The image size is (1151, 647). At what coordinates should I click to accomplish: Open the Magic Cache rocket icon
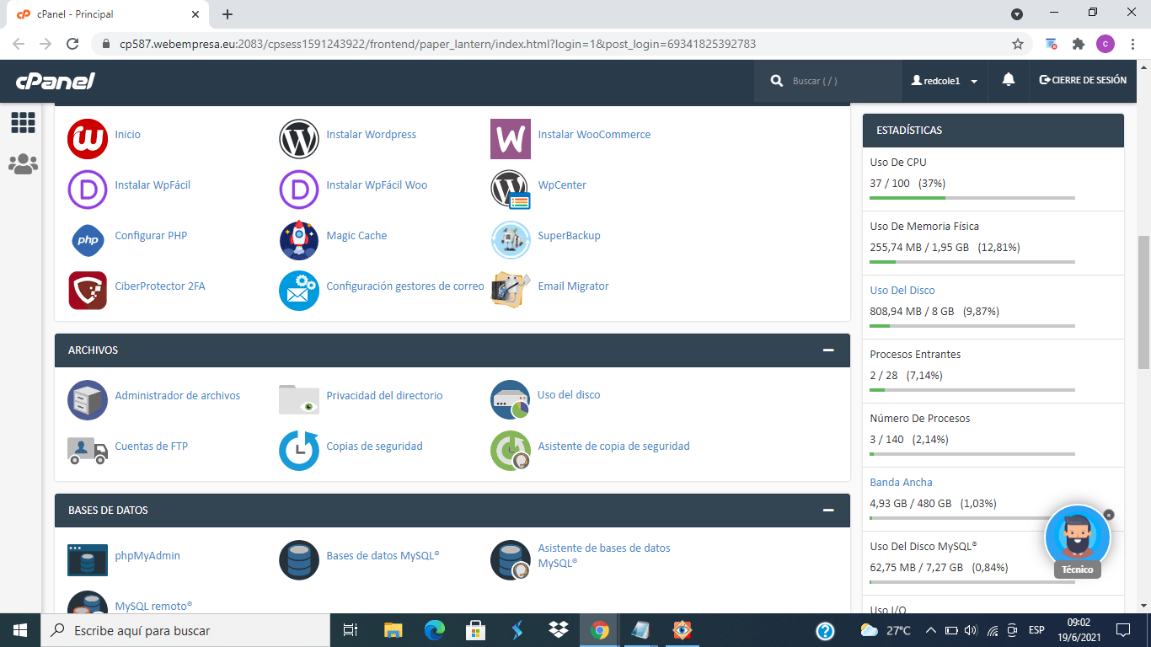[x=299, y=240]
